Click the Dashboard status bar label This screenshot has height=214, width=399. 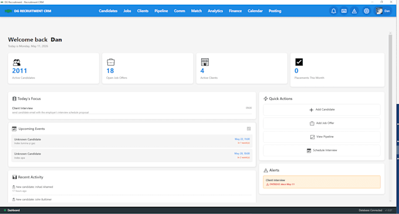pyautogui.click(x=13, y=210)
